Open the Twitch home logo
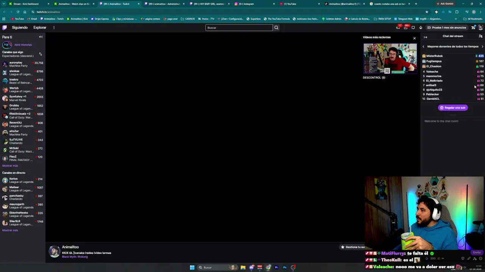The height and width of the screenshot is (272, 485). point(5,28)
